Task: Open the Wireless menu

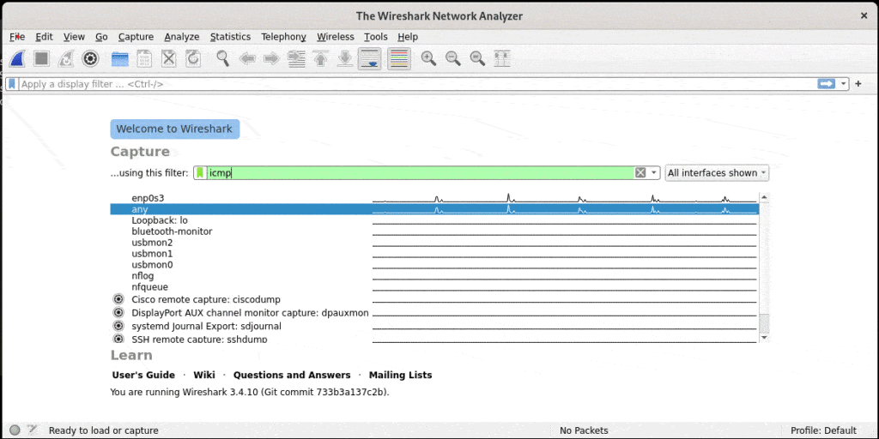Action: click(336, 37)
